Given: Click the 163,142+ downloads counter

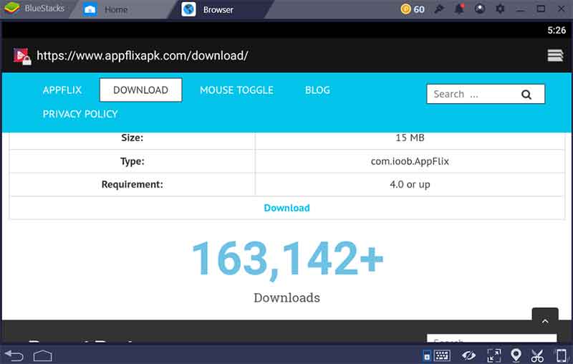Looking at the screenshot, I should click(288, 259).
